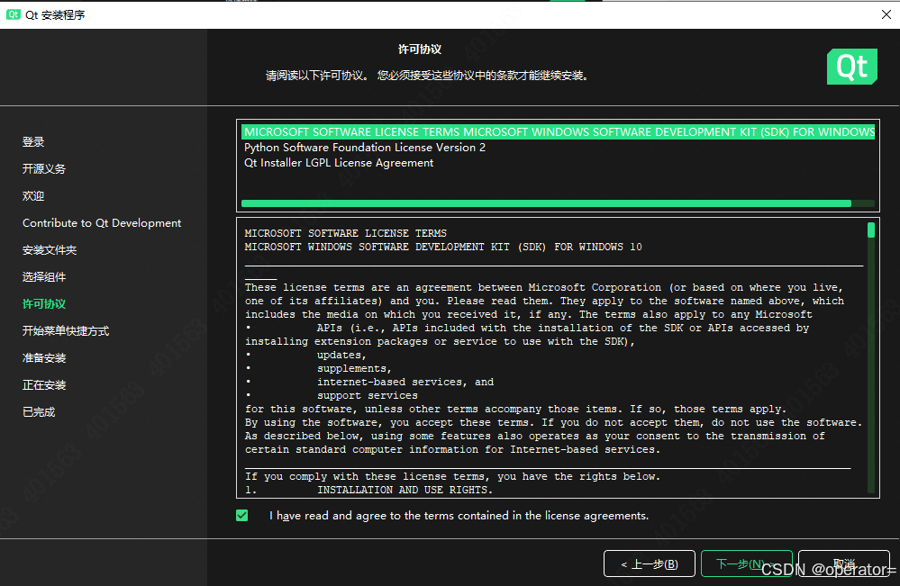This screenshot has height=586, width=900.
Task: Click the 准备安装 step in the sidebar
Action: (44, 357)
